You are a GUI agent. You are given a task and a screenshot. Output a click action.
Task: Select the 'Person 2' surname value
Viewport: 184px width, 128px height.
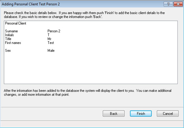pos(54,31)
